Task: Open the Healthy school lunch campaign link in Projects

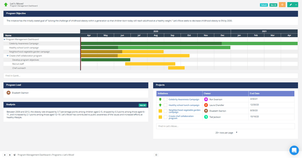Action: (x=184, y=105)
